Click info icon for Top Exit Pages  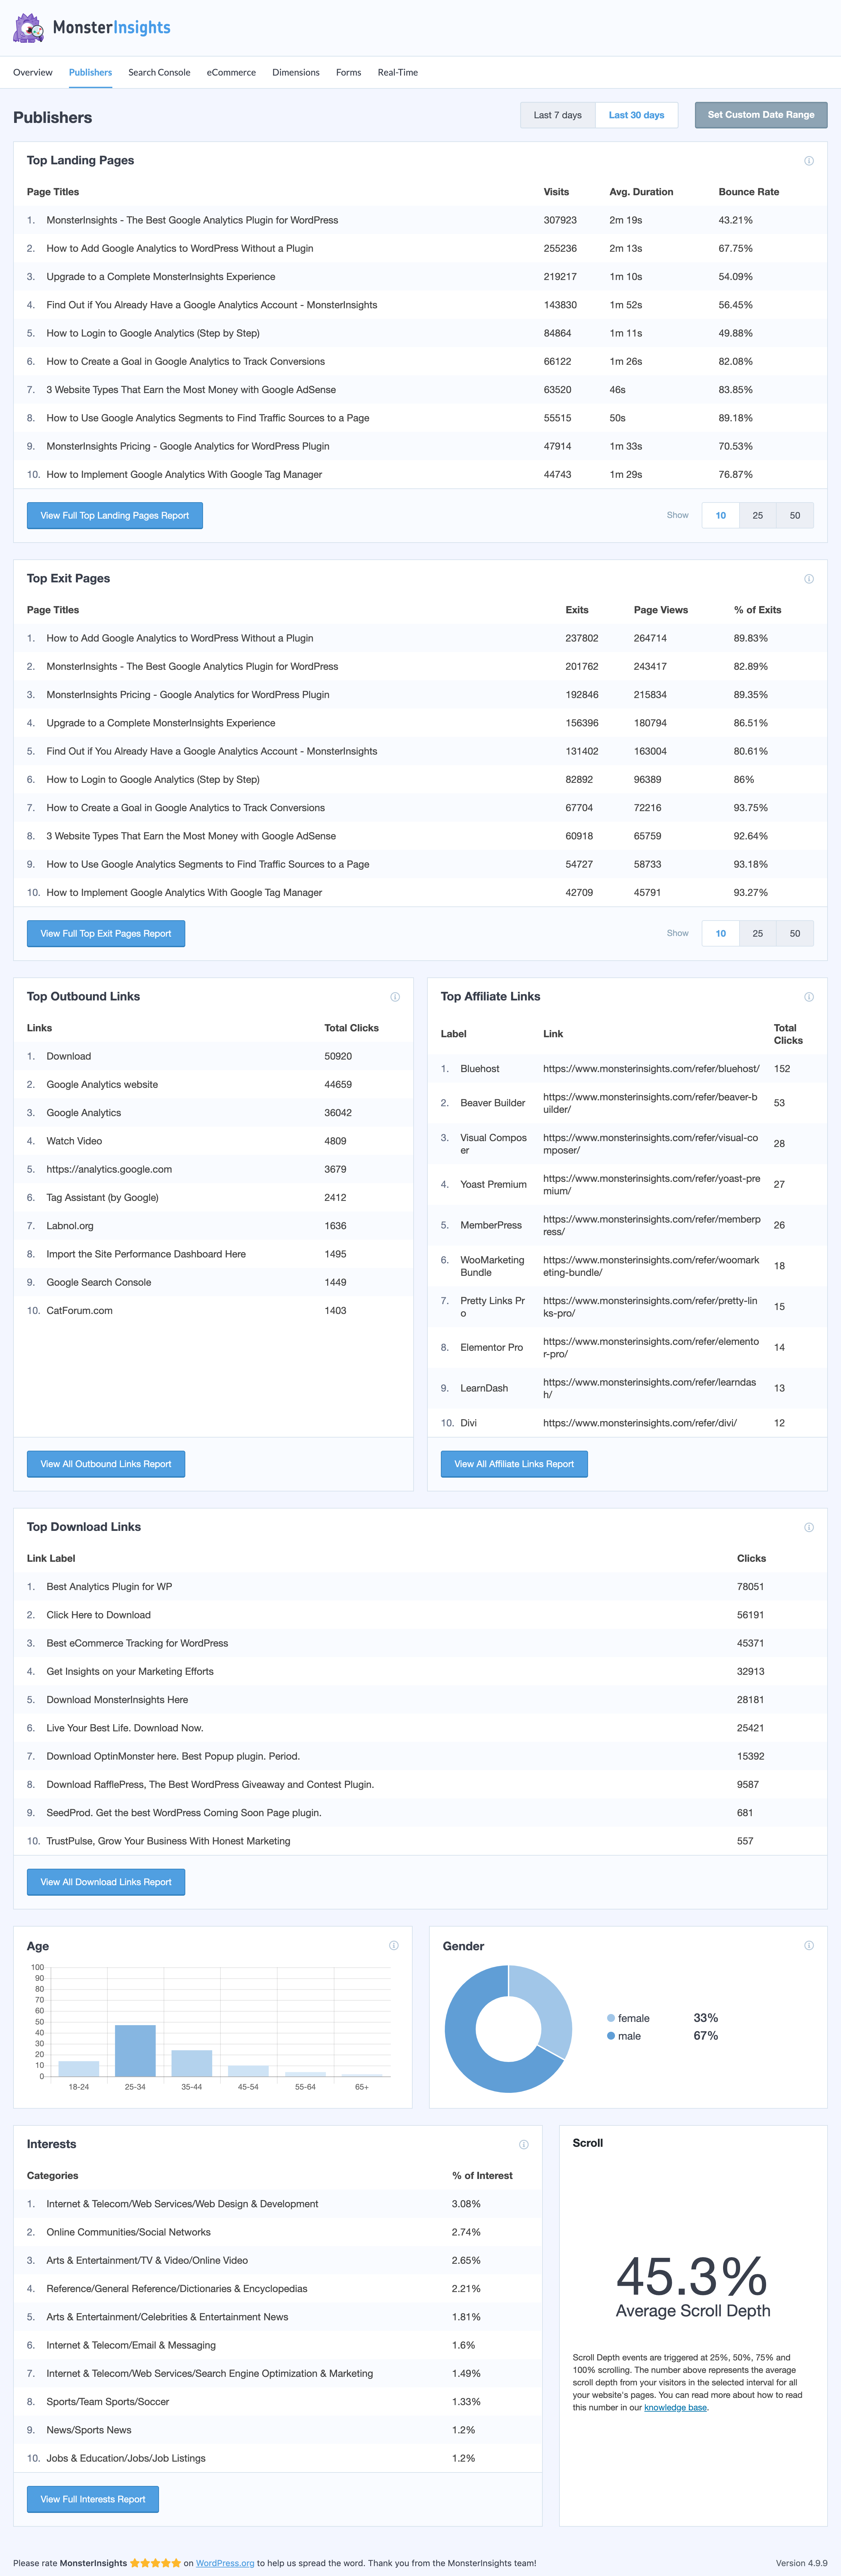(809, 579)
